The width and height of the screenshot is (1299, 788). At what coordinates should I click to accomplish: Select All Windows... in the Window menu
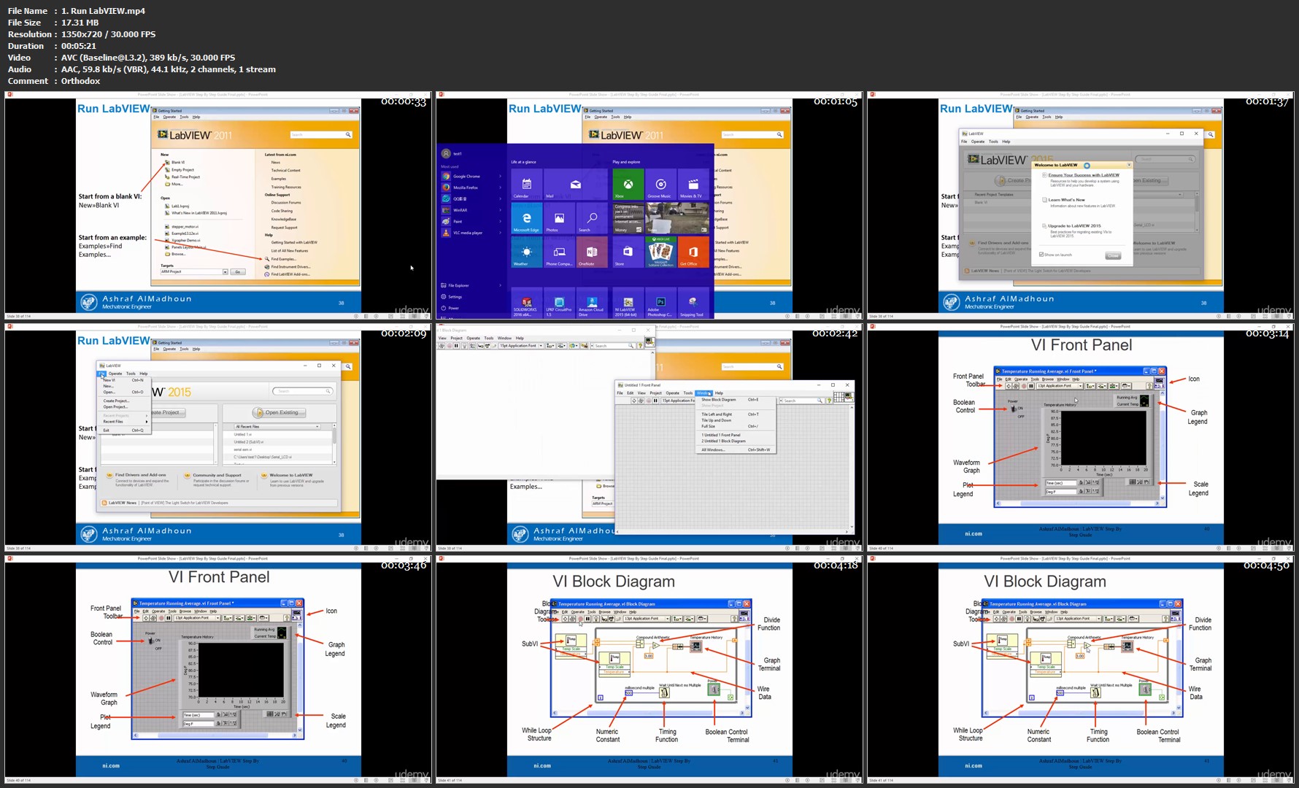click(735, 449)
